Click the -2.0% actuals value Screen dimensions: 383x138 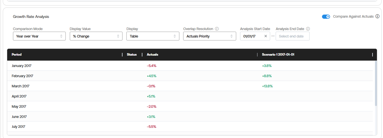tap(151, 106)
